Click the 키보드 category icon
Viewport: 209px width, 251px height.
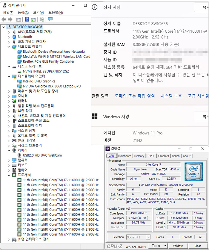tap(14, 165)
